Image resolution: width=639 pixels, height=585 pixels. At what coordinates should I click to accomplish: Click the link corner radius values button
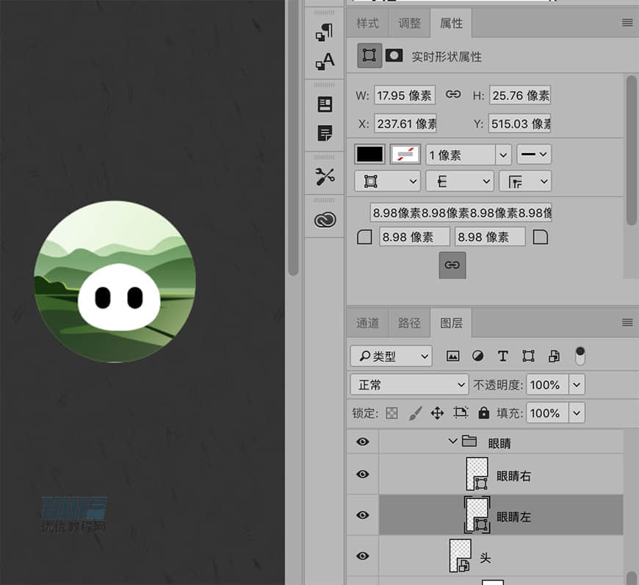[452, 265]
